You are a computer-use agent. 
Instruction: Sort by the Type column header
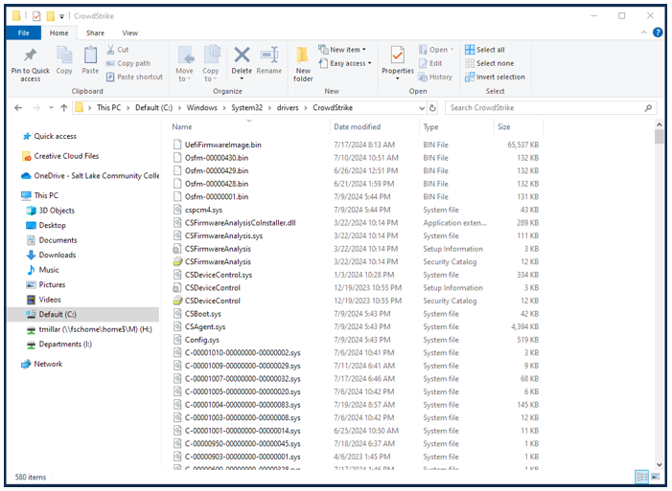click(x=430, y=127)
